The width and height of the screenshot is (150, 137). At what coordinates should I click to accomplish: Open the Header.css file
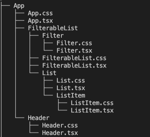click(x=60, y=126)
